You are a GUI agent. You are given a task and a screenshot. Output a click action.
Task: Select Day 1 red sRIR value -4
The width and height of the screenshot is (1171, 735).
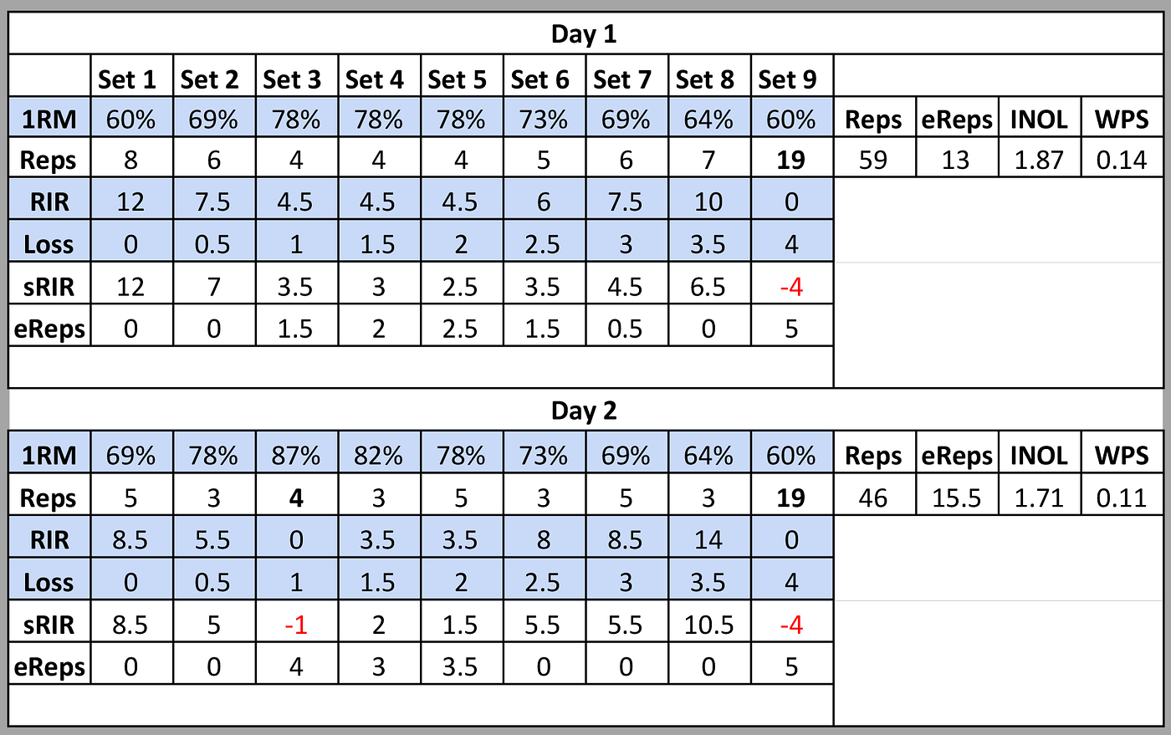[x=792, y=286]
